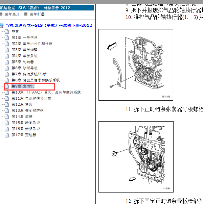203x204 pixels.
Task: Open 第2章 车身内衬件和外饰
Action: pos(32,44)
